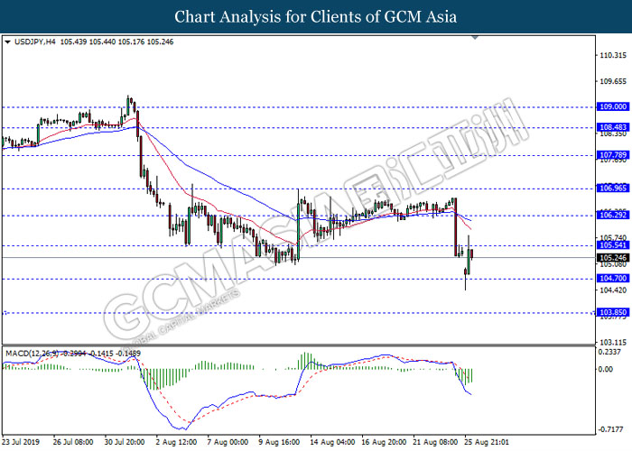
Task: Click the MACD(12,26,9) indicator label
Action: (32, 354)
